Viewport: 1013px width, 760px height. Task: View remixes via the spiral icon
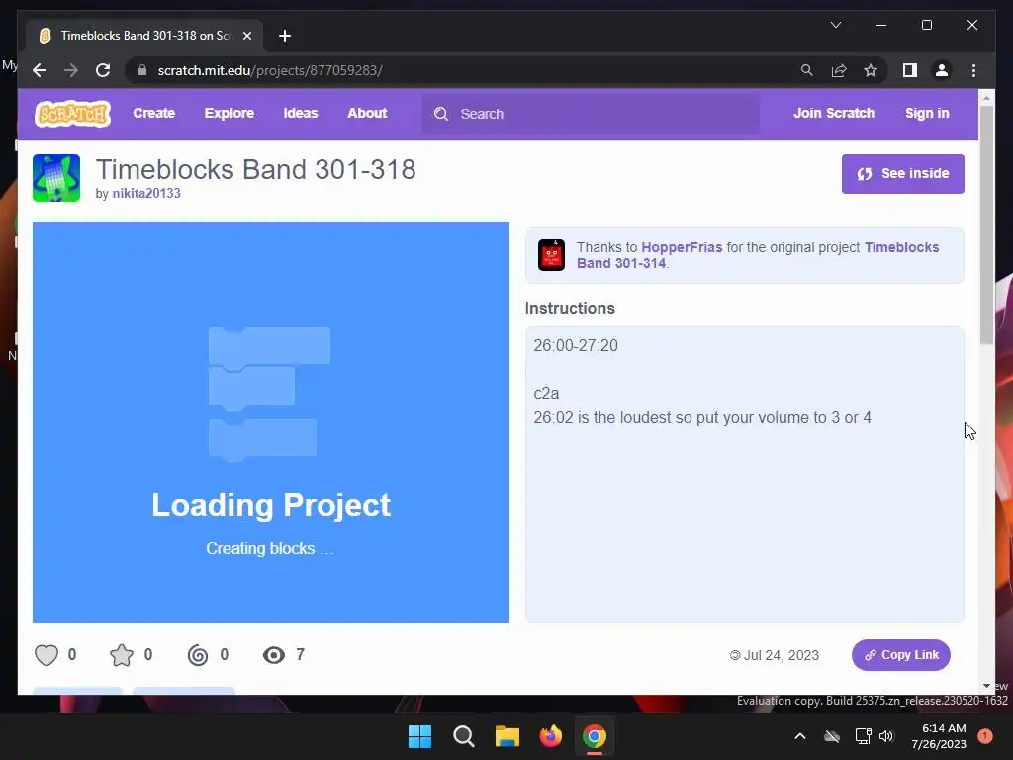(x=198, y=655)
